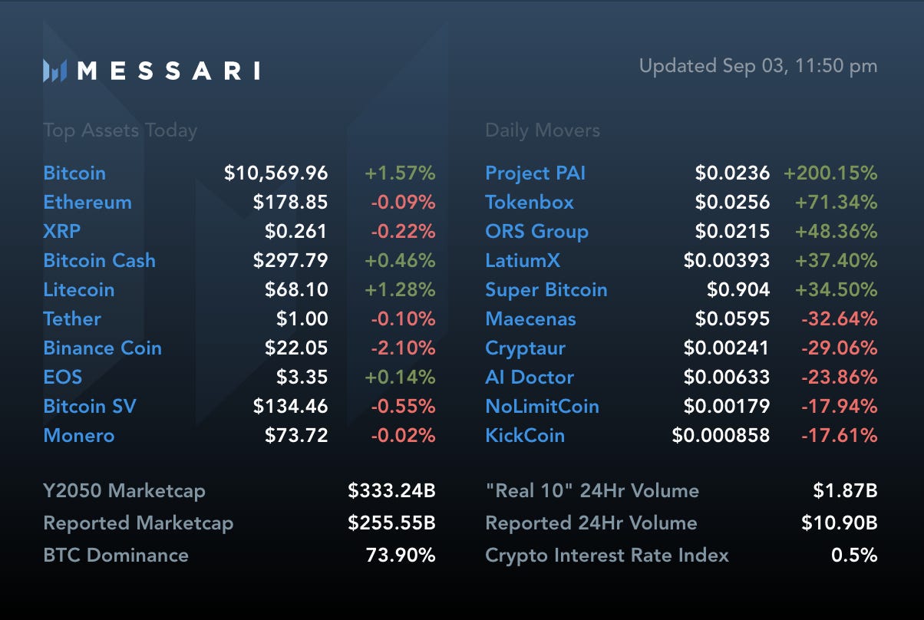Click the Daily Movers heading
This screenshot has height=620, width=924.
pyautogui.click(x=543, y=130)
